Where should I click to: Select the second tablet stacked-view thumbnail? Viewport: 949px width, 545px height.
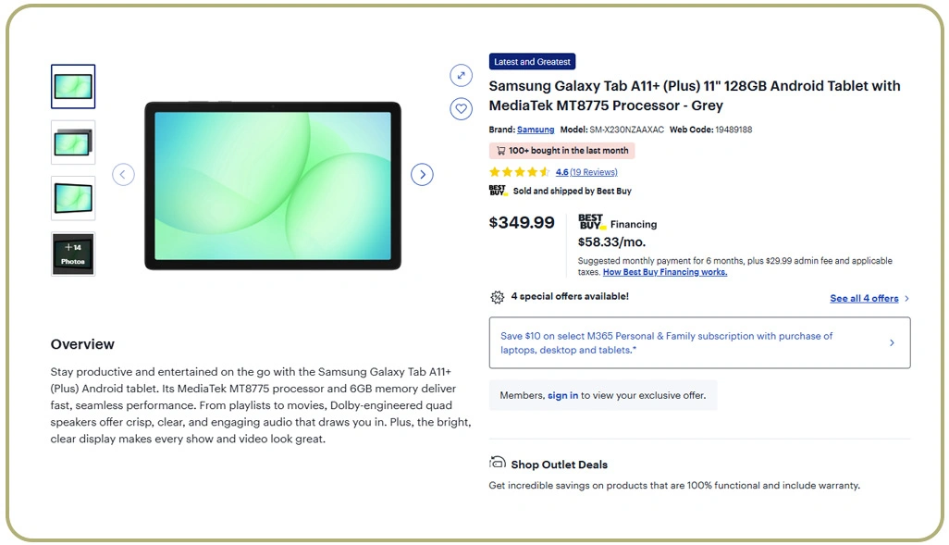click(x=73, y=142)
